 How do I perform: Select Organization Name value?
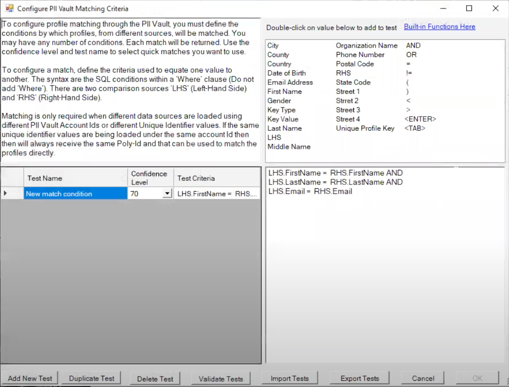tap(367, 46)
